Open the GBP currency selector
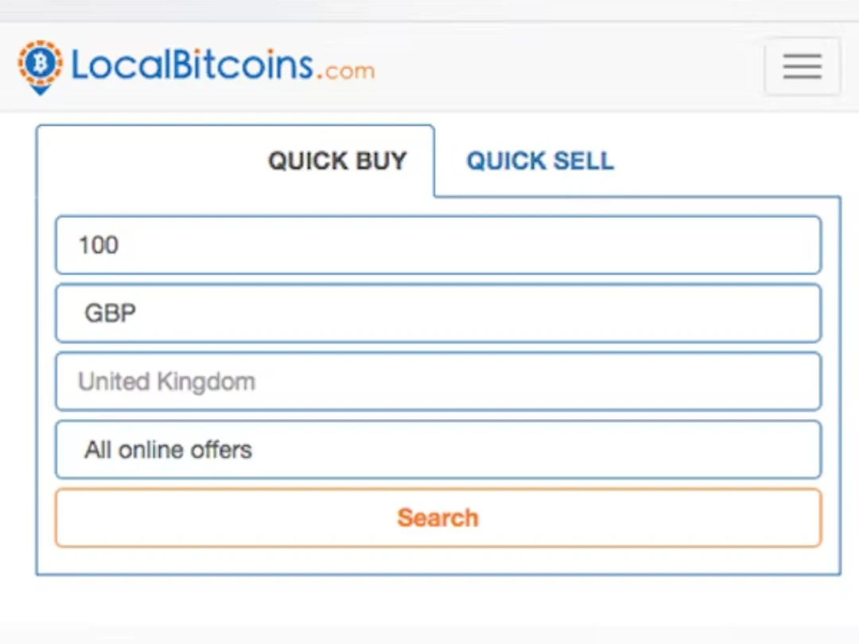The image size is (859, 644). point(437,313)
